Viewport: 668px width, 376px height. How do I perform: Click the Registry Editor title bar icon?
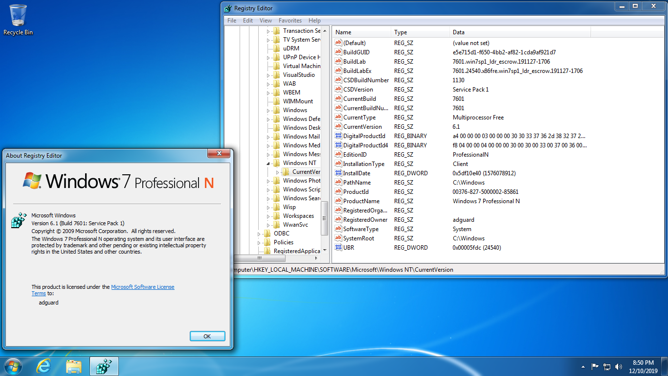pyautogui.click(x=228, y=8)
